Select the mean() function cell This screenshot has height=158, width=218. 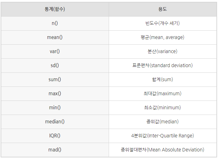pyautogui.click(x=55, y=37)
